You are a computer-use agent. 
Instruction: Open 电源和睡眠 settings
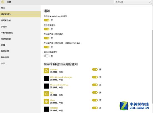pos(20,39)
